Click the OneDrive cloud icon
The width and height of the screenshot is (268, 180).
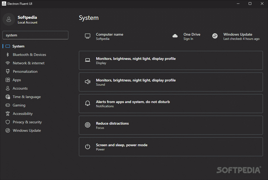(x=175, y=36)
